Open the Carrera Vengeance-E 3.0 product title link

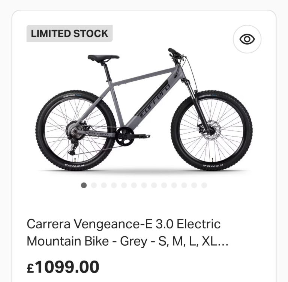(x=127, y=232)
